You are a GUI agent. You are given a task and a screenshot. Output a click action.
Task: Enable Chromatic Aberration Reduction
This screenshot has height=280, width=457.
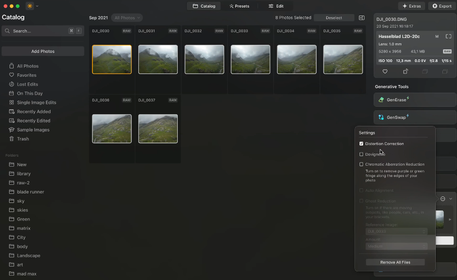(x=361, y=164)
